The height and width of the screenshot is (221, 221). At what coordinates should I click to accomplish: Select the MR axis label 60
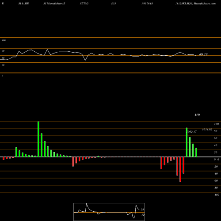[216, 138]
